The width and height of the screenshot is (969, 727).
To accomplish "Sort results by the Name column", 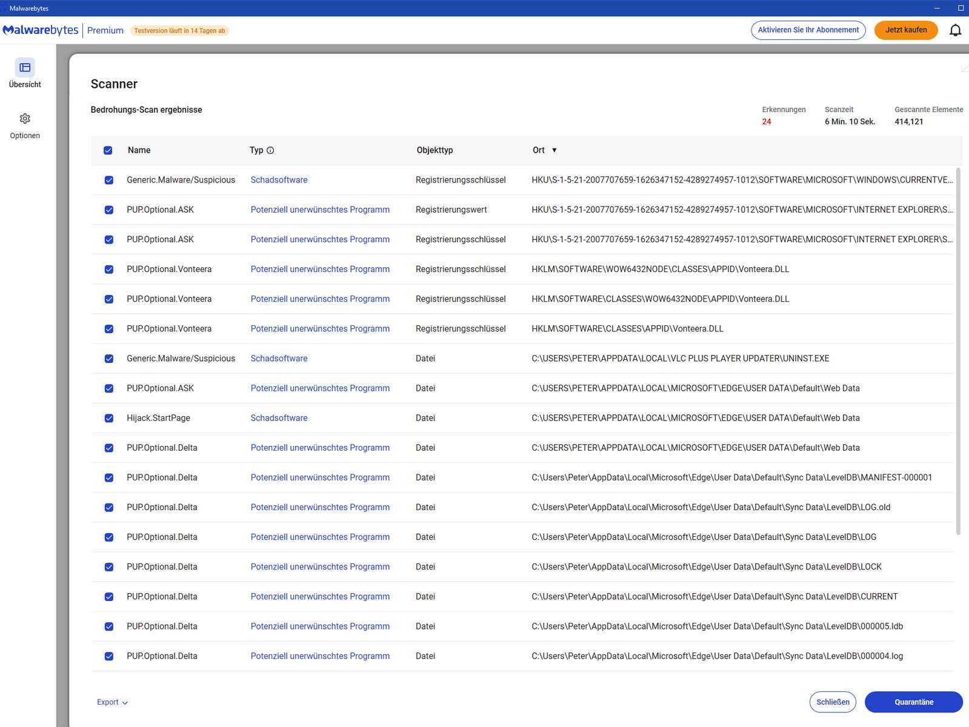I will (139, 150).
